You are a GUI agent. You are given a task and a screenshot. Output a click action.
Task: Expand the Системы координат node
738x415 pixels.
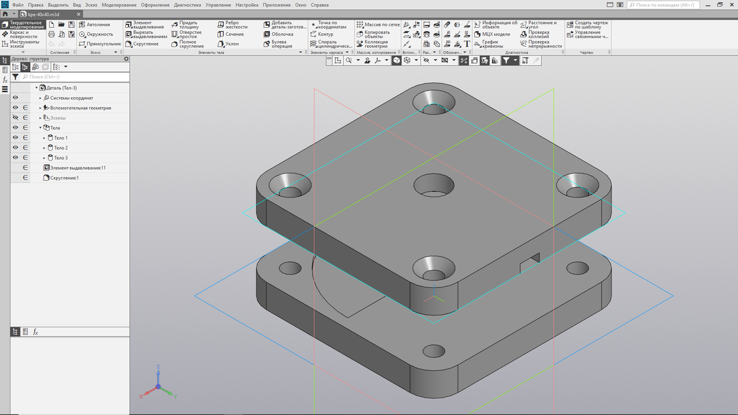coord(41,98)
